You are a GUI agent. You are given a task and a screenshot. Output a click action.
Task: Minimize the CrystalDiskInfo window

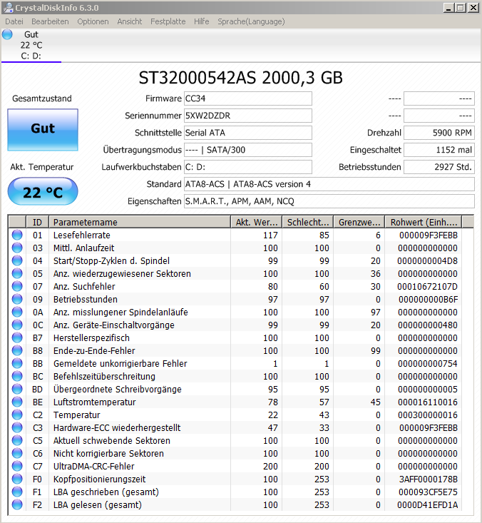click(448, 8)
